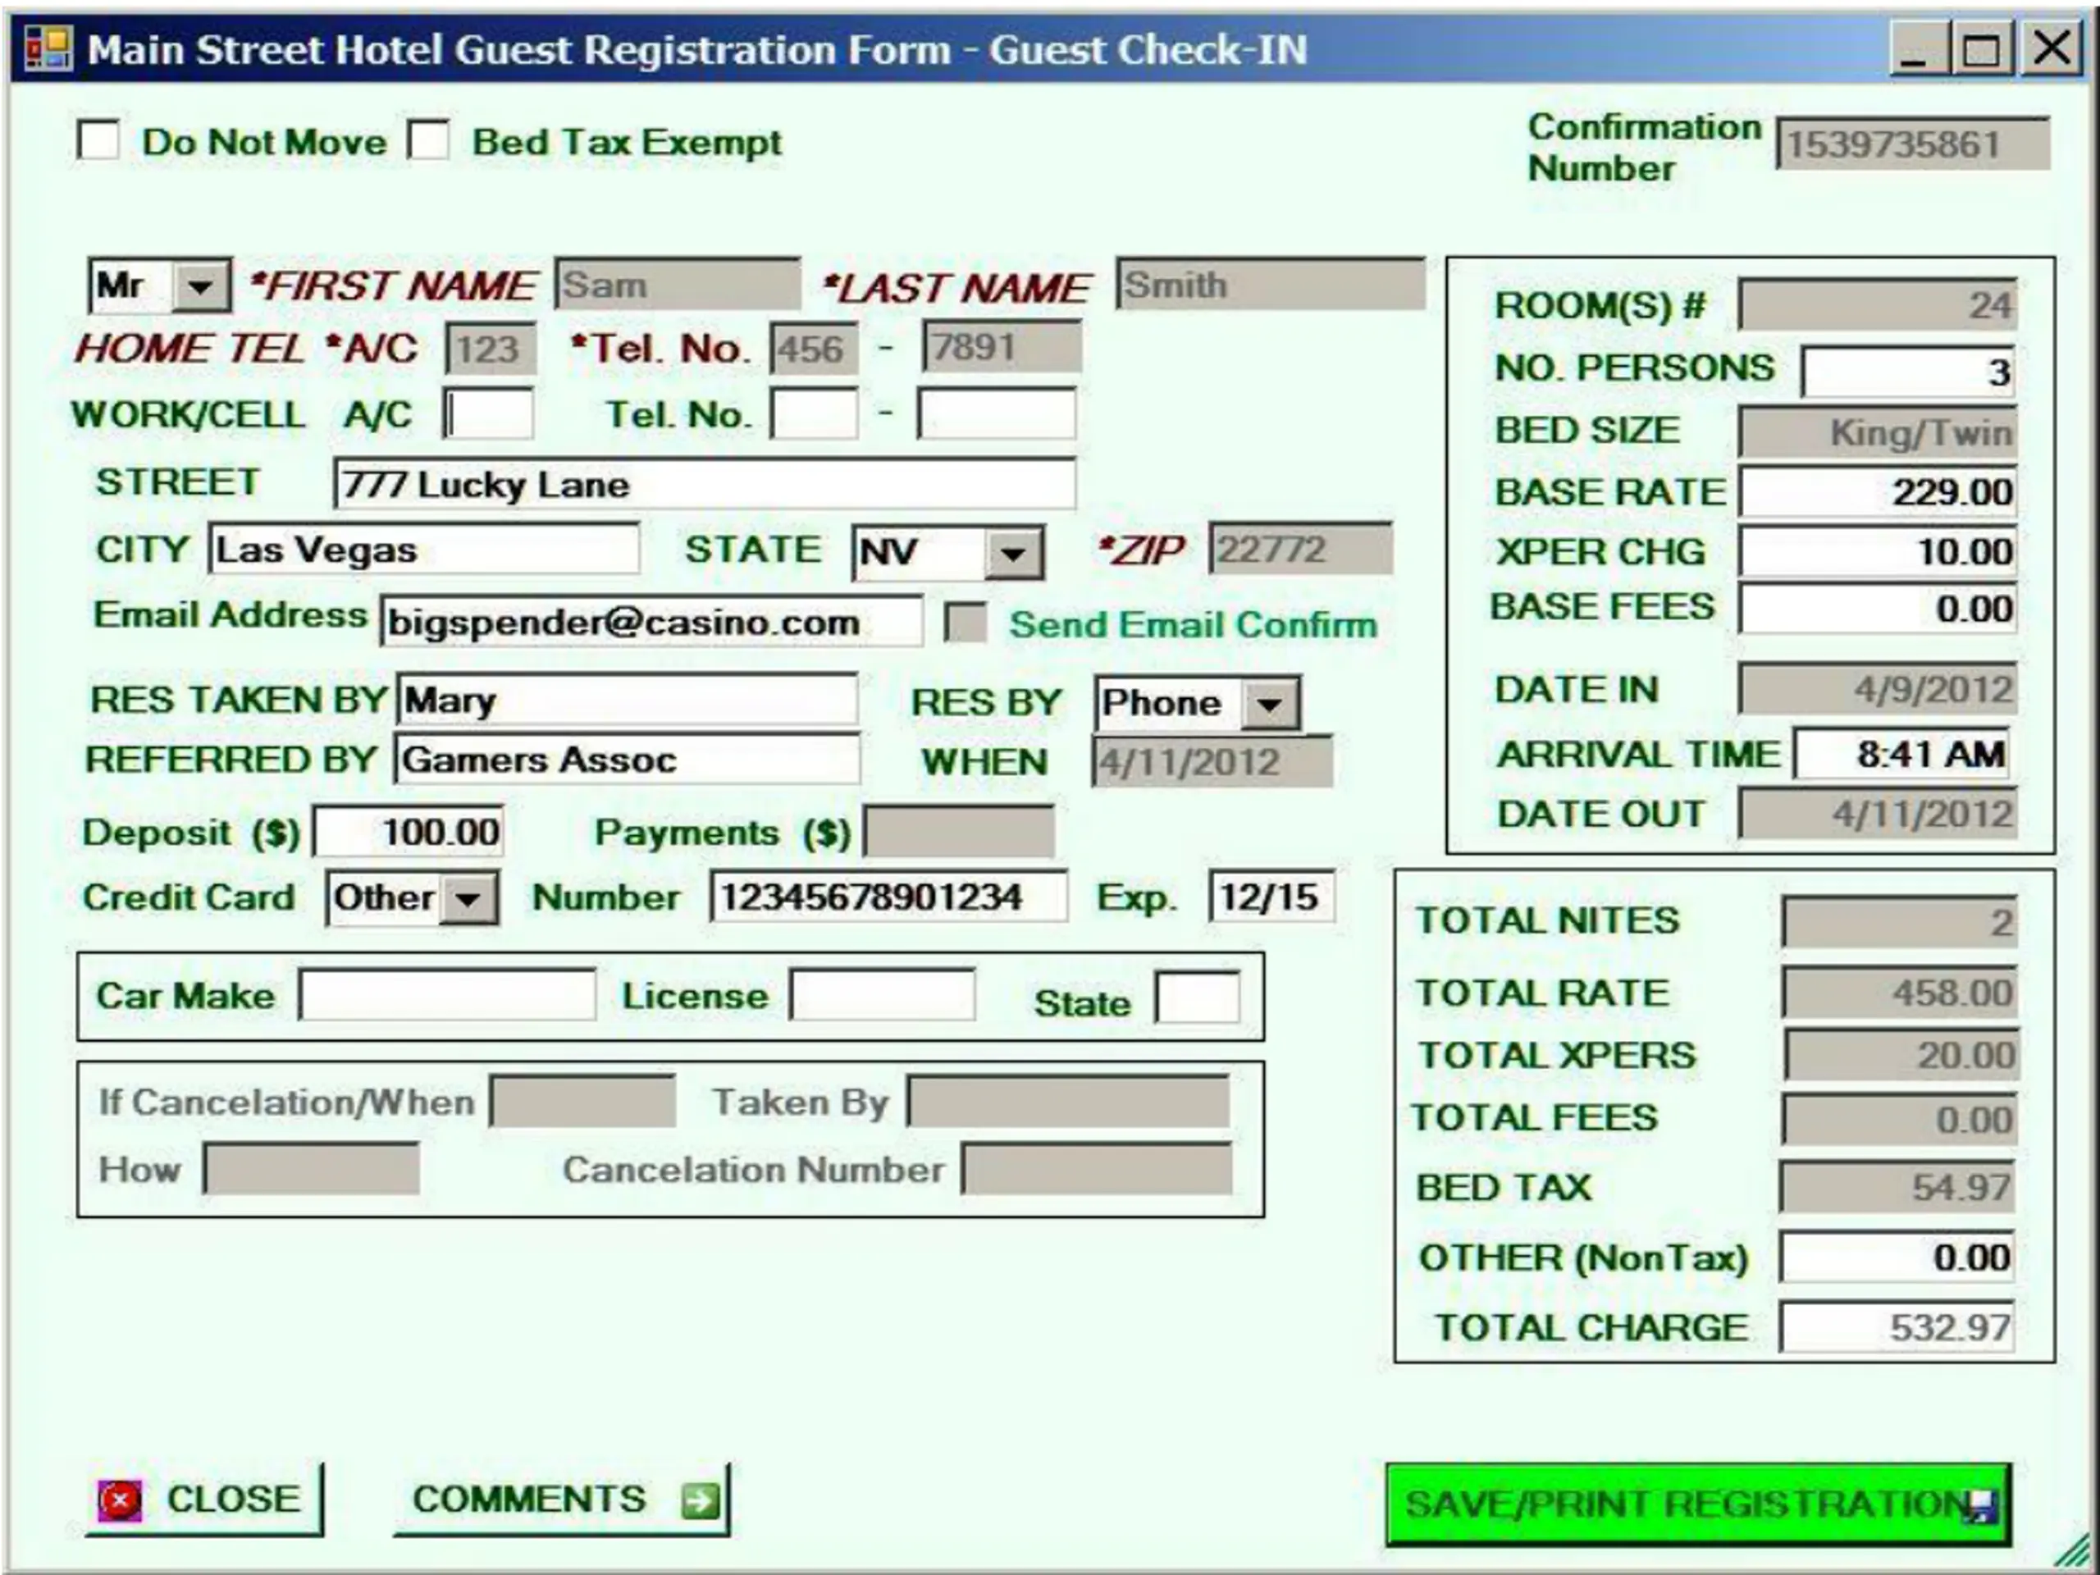Click the TOTAL NITES field
This screenshot has height=1575, width=2100.
coord(1900,922)
